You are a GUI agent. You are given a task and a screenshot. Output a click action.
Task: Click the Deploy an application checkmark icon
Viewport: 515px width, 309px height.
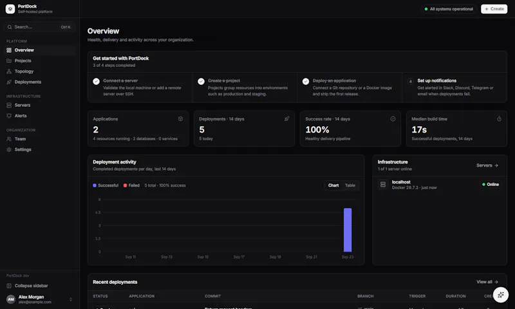pyautogui.click(x=306, y=81)
